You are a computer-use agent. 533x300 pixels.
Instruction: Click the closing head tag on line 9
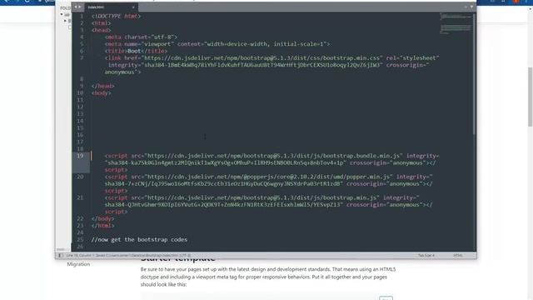[102, 86]
